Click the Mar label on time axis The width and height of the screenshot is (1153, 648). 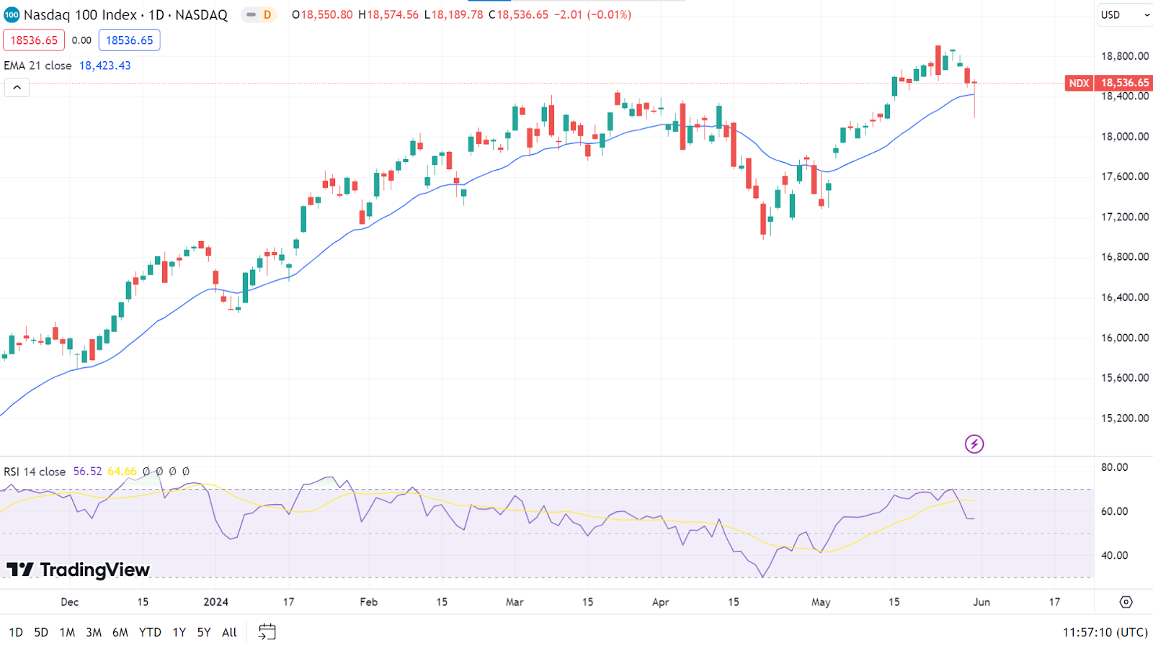pos(515,602)
